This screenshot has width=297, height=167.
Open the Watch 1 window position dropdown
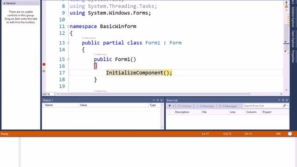point(154,100)
